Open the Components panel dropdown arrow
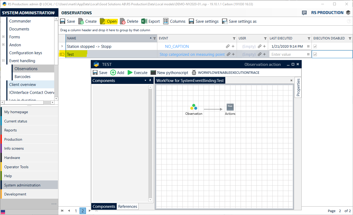353x215 pixels. tap(145, 80)
